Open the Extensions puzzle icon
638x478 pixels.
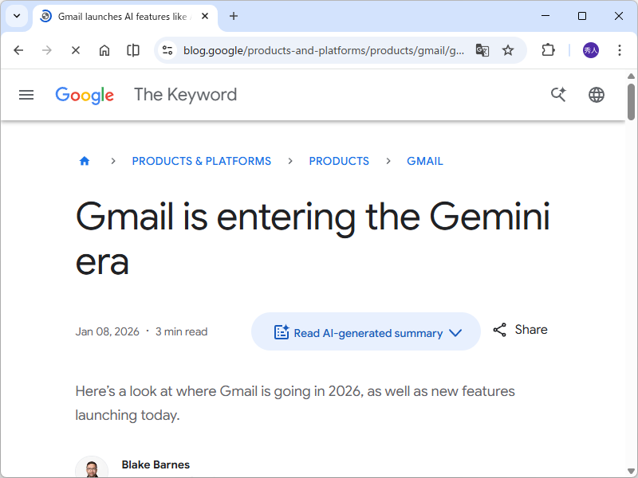[x=548, y=50]
